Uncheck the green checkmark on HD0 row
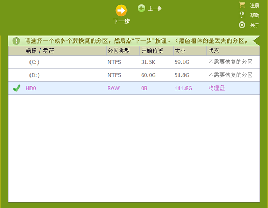This screenshot has height=208, width=268. click(x=17, y=88)
